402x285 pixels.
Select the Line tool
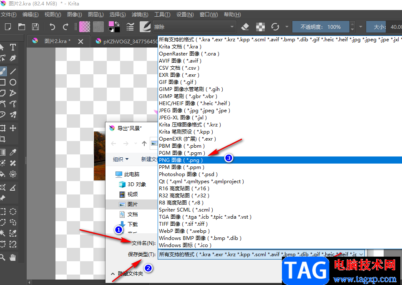tap(13, 71)
